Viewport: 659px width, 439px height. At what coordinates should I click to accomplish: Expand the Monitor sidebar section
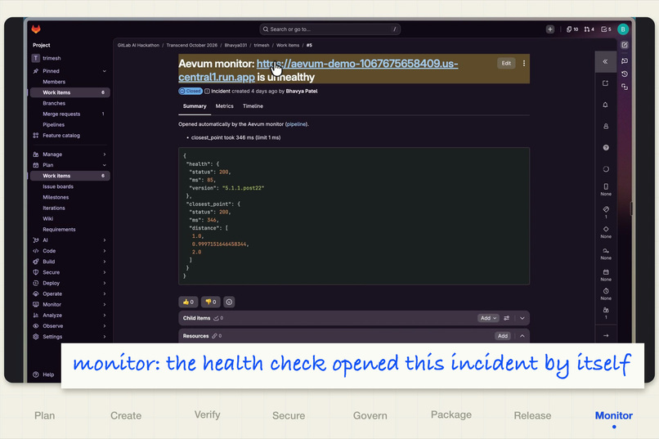[105, 305]
